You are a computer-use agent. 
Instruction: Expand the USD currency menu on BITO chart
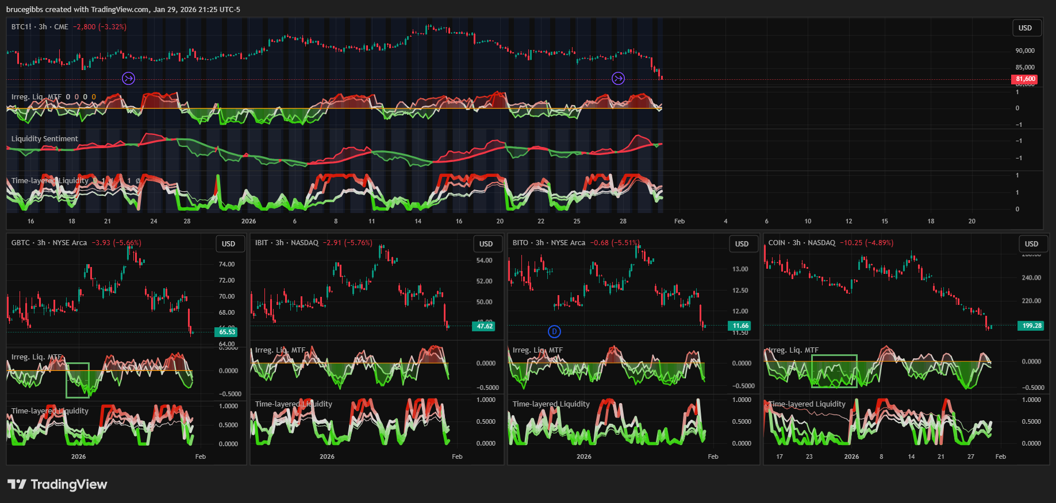pyautogui.click(x=742, y=243)
